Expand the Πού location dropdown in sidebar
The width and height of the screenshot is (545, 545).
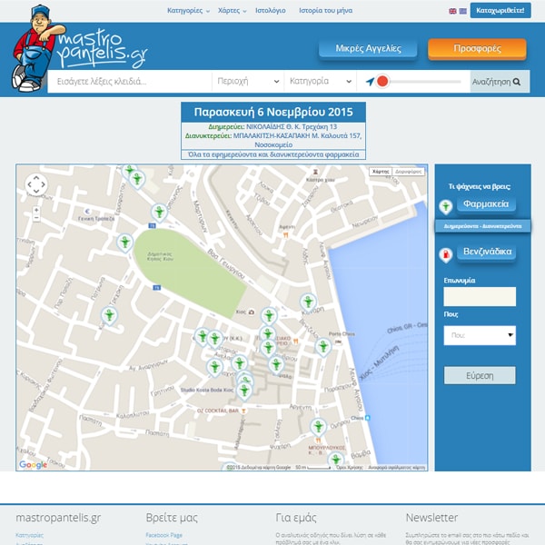point(480,335)
